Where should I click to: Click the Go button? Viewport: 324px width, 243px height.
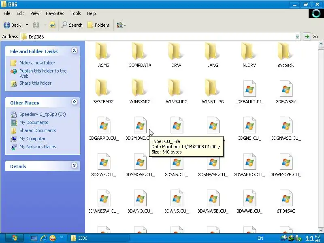(x=311, y=36)
